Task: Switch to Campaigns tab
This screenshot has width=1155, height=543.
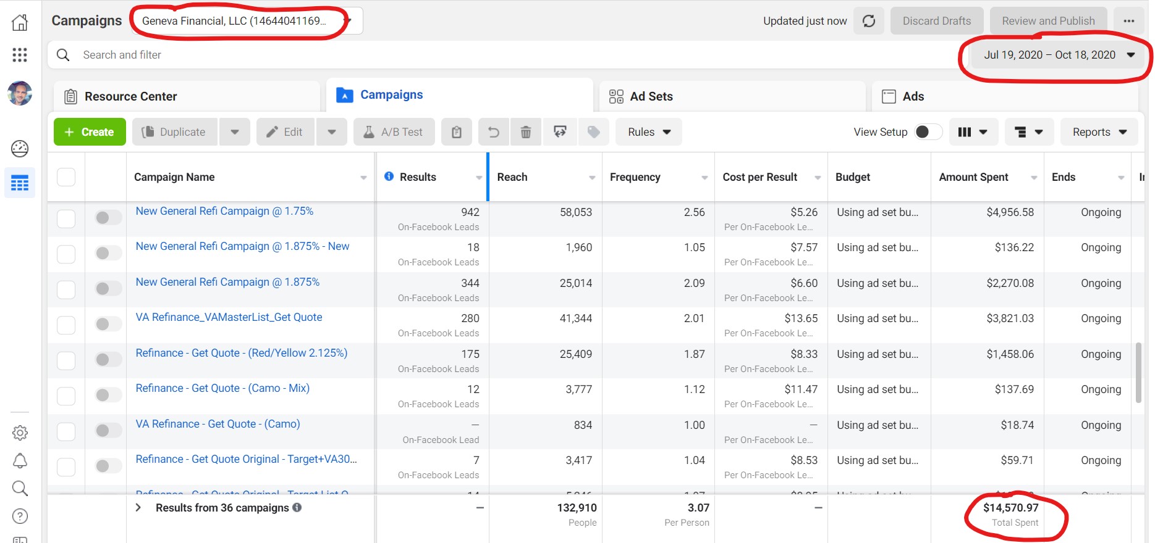Action: tap(460, 95)
